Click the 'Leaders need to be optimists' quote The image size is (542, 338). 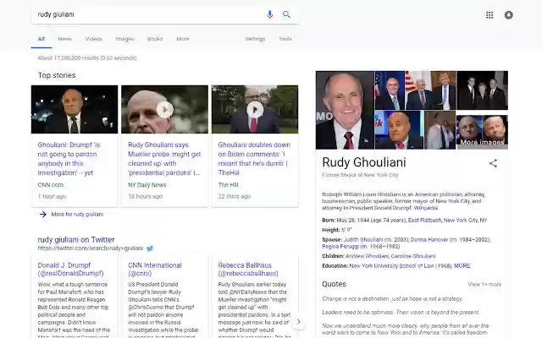click(x=401, y=313)
